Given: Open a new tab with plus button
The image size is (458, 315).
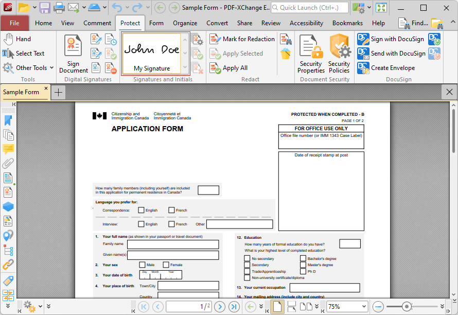Looking at the screenshot, I should 59,93.
